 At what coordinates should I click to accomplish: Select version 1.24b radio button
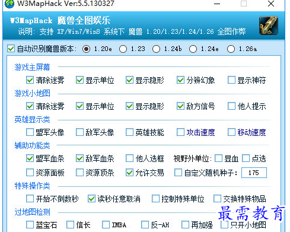click(156, 49)
